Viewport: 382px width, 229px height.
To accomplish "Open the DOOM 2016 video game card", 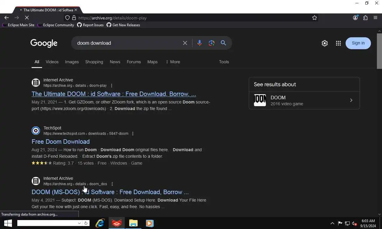I will [304, 100].
